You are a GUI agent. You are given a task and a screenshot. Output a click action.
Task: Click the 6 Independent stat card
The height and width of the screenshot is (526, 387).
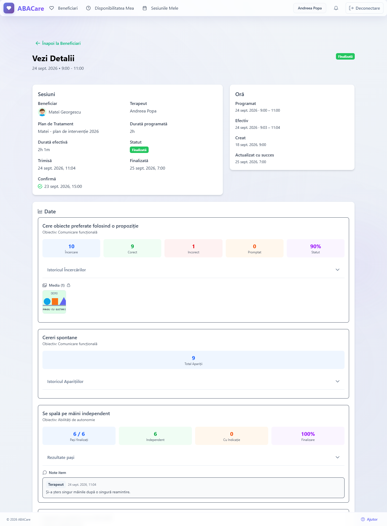point(155,436)
